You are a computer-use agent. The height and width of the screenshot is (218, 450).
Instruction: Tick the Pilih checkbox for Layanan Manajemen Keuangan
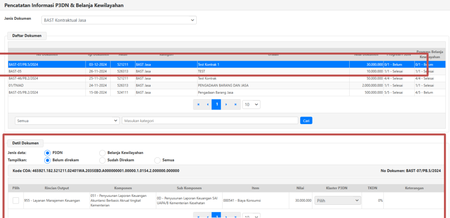point(16,201)
